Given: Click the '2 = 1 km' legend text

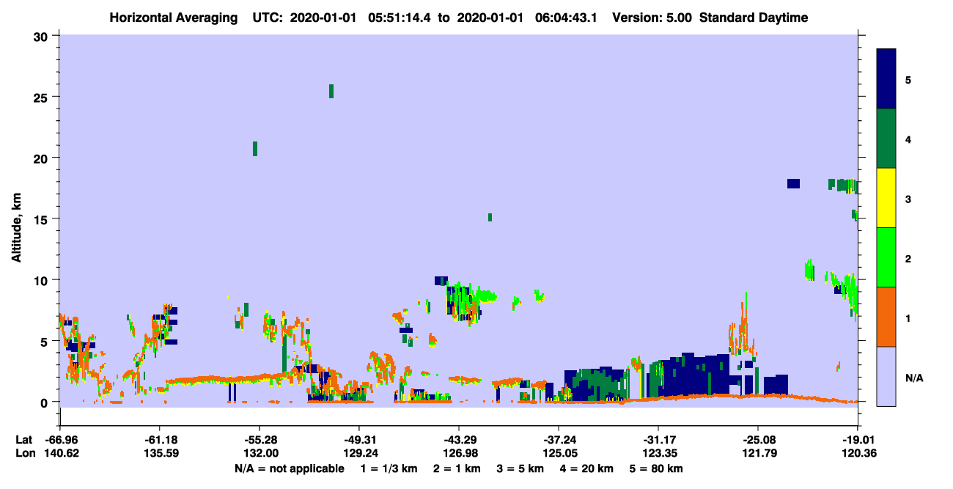Looking at the screenshot, I should pos(457,468).
